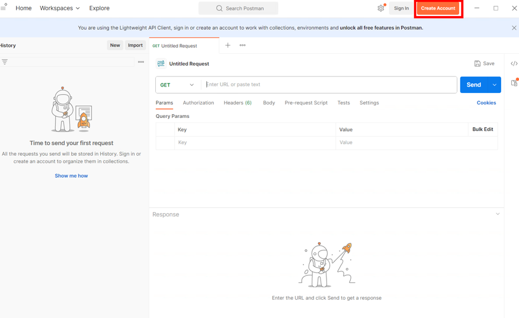Screen dimensions: 519x318
Task: Click the Untitled Request title
Action: [x=189, y=64]
